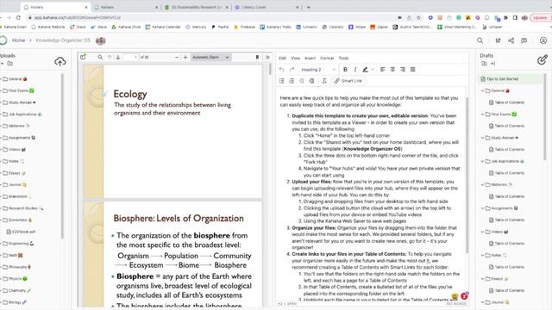This screenshot has height=310, width=552.
Task: Toggle the PDF viewer sidebar button
Action: pos(83,57)
